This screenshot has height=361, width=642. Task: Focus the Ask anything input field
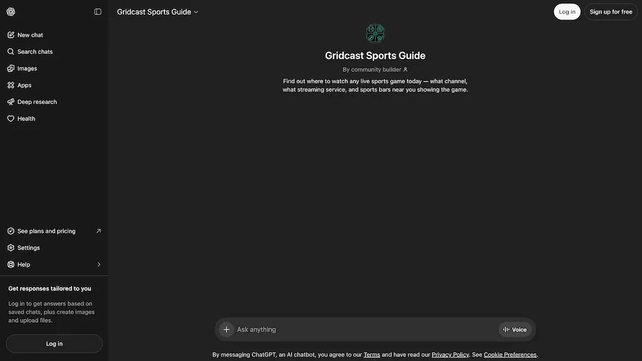coord(366,330)
